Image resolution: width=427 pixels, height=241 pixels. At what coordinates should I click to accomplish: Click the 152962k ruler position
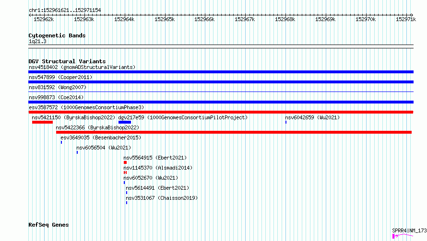coord(44,19)
